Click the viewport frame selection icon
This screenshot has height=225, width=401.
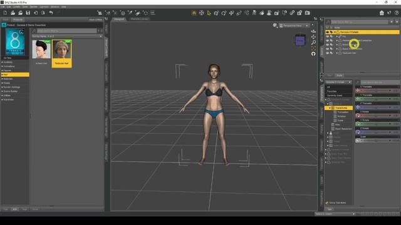(x=313, y=48)
